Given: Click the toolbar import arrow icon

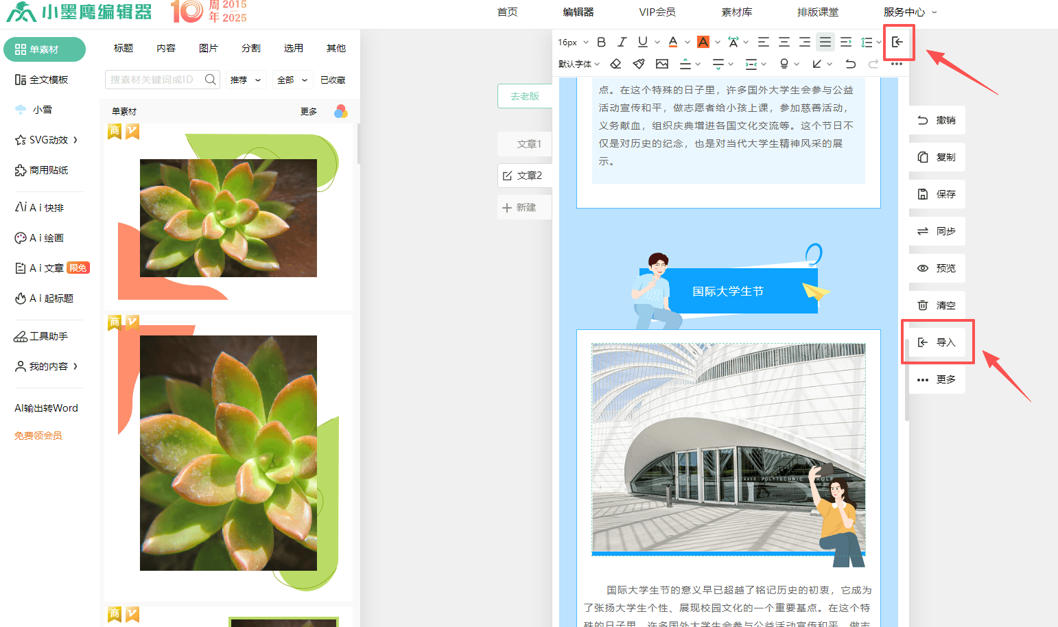Looking at the screenshot, I should pyautogui.click(x=897, y=43).
